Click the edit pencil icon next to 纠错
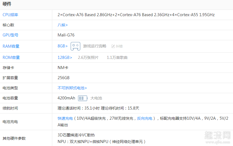This screenshot has width=233, height=146. pyautogui.click(x=113, y=46)
